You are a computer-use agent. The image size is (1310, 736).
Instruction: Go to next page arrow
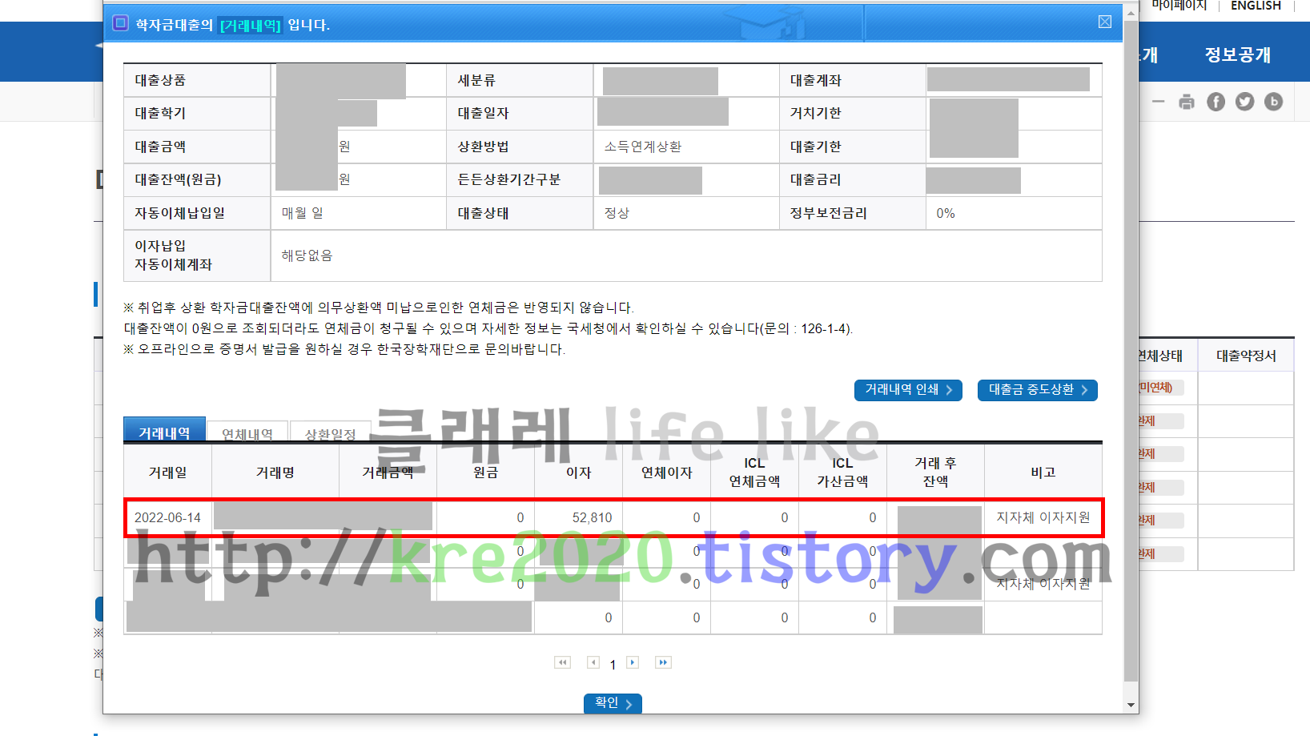633,662
